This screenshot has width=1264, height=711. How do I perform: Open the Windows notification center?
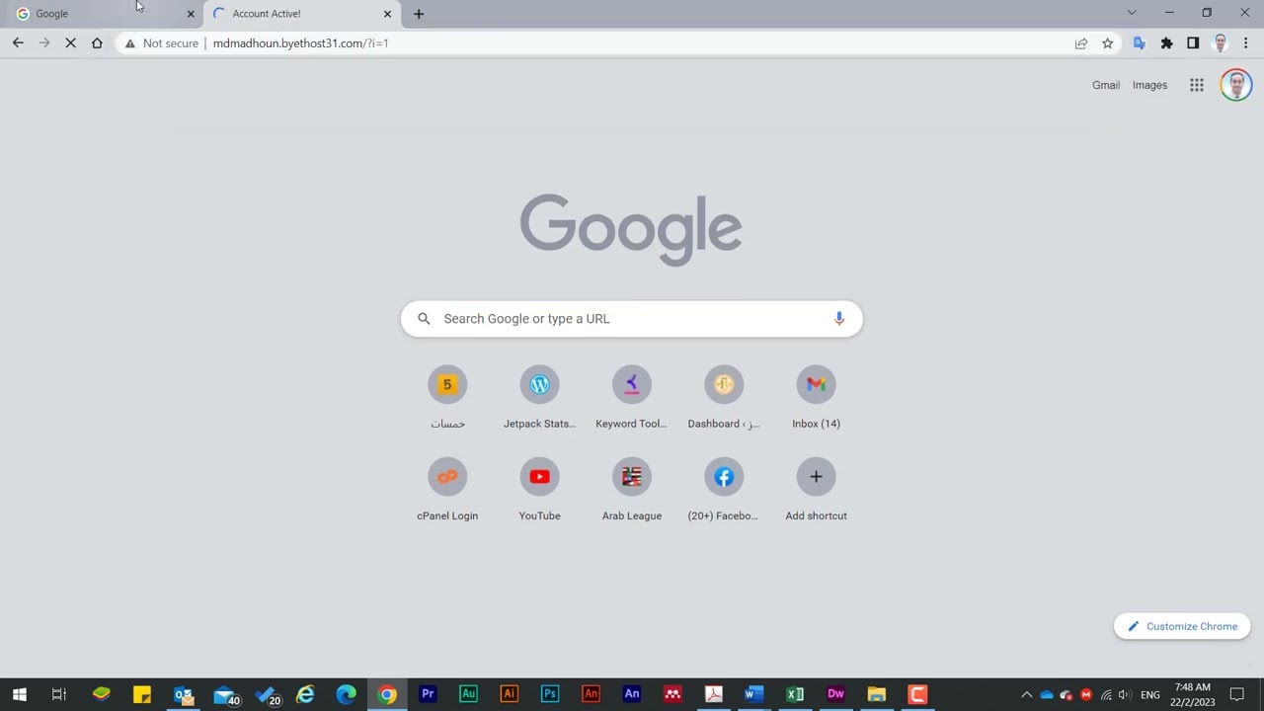[1237, 695]
